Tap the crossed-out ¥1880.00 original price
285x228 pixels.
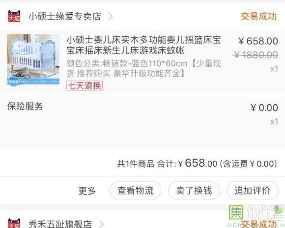[256, 55]
